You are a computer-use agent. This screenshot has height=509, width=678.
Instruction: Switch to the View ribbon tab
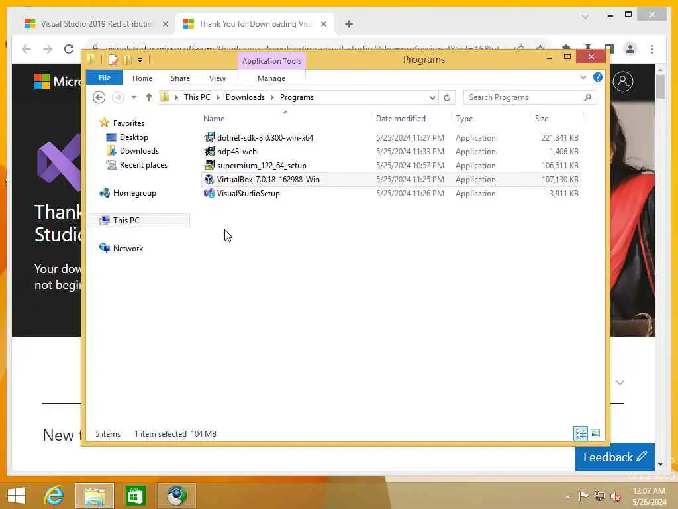217,78
